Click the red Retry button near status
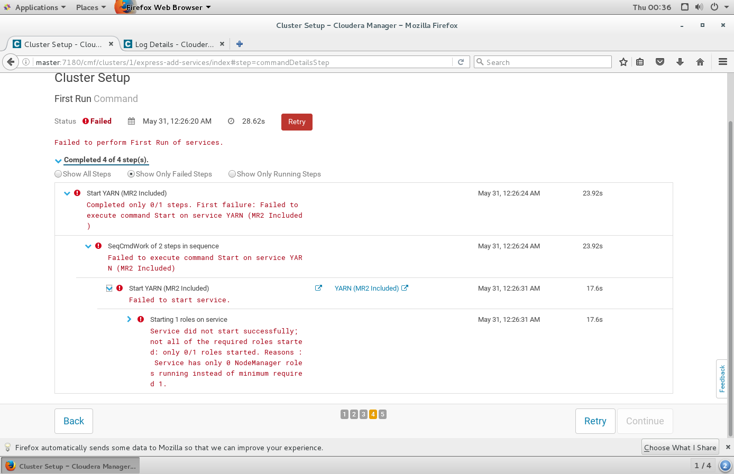This screenshot has width=734, height=474. [297, 122]
